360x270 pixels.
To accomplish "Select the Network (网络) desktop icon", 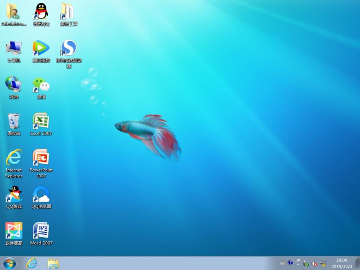I will pyautogui.click(x=13, y=85).
